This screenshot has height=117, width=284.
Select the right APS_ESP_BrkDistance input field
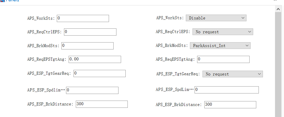[x=230, y=105]
